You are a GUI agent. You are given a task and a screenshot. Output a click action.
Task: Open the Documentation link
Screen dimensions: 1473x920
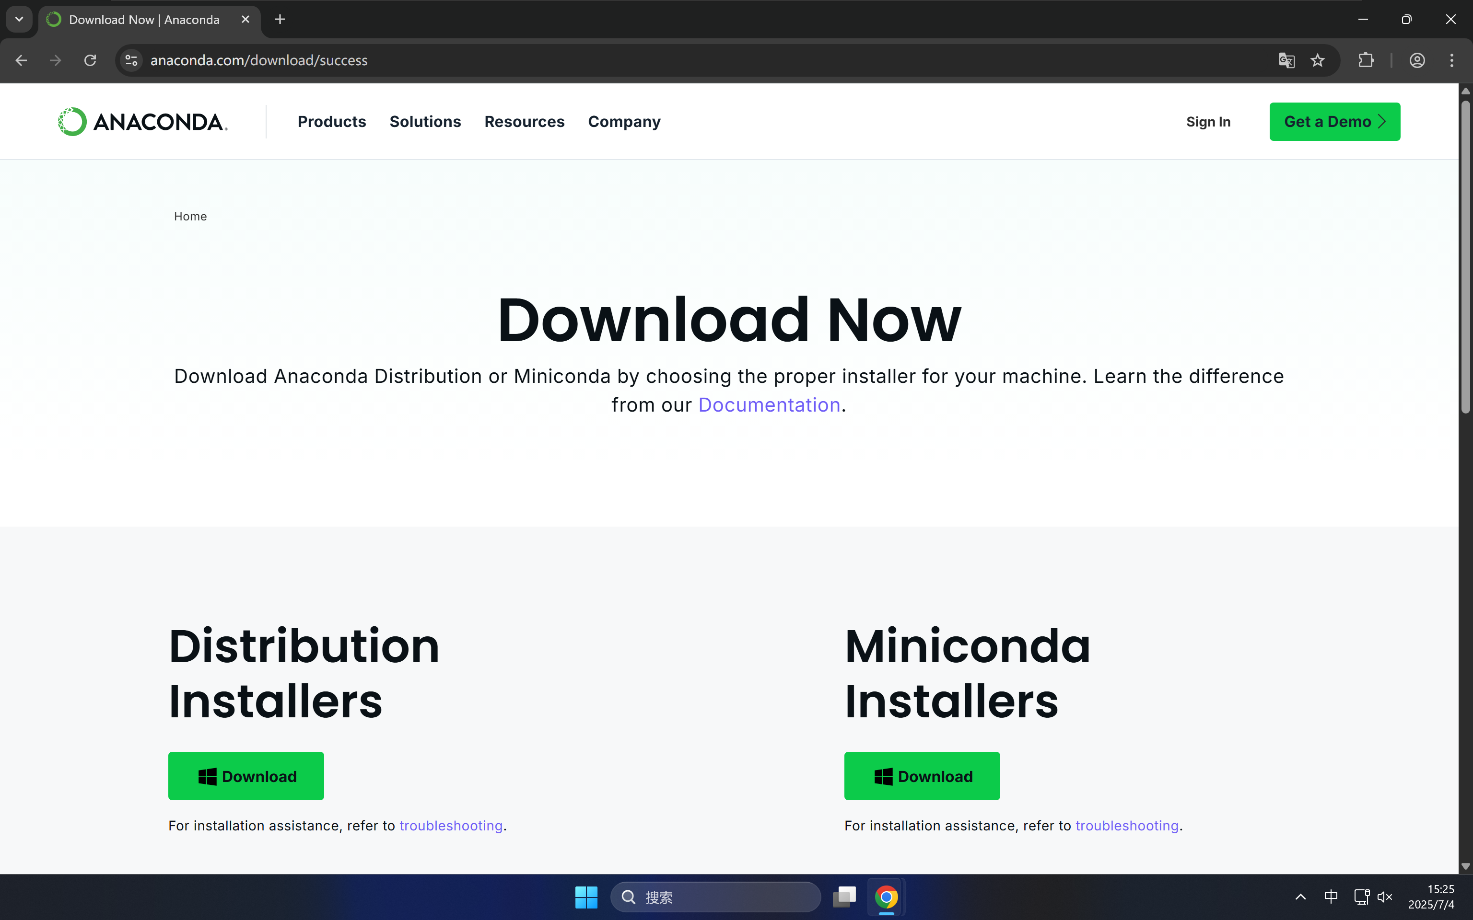(x=769, y=405)
